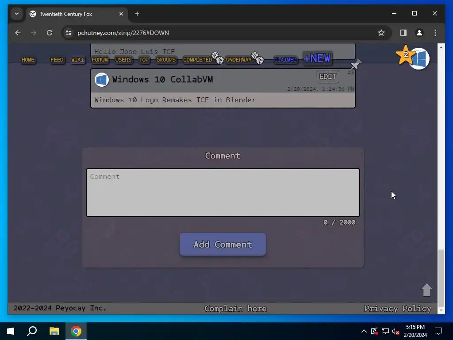Viewport: 453px width, 340px height.
Task: Open the HOME nav link
Action: coord(28,60)
